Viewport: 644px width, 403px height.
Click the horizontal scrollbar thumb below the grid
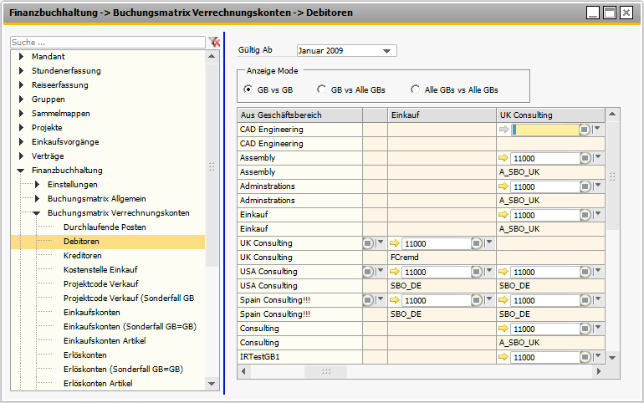click(x=325, y=370)
